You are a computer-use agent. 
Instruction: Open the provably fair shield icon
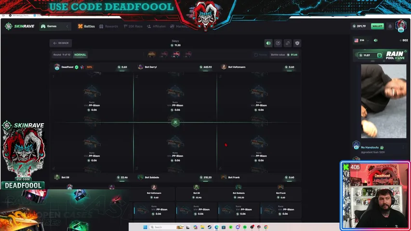(x=297, y=43)
